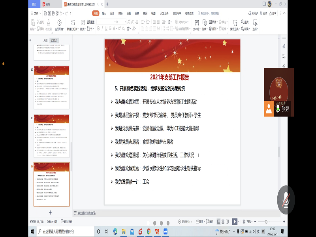Click the 新建幻灯片 new slide icon
This screenshot has height=237, width=316.
73,23
